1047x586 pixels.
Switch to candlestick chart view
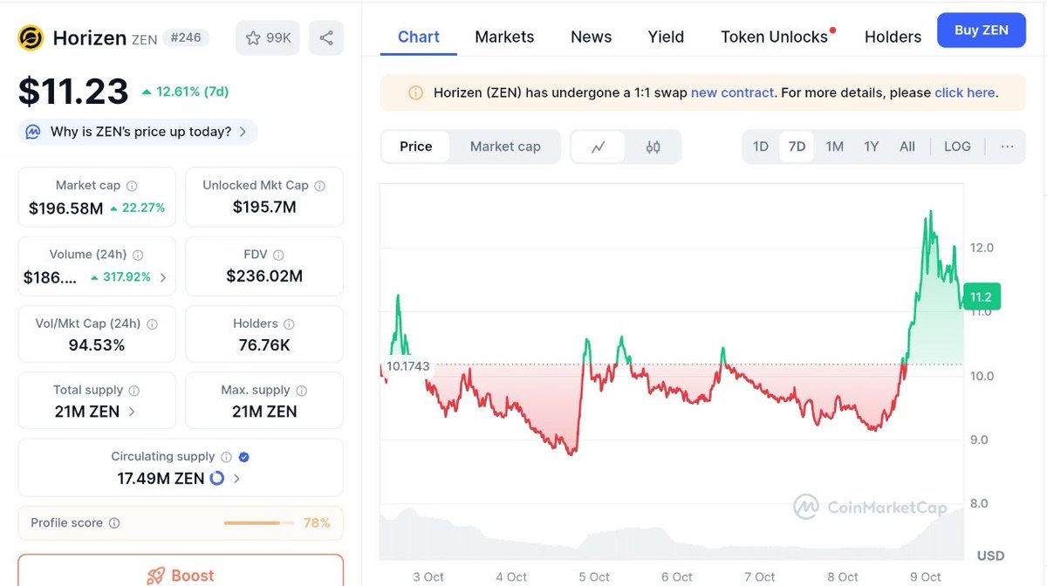tap(653, 147)
